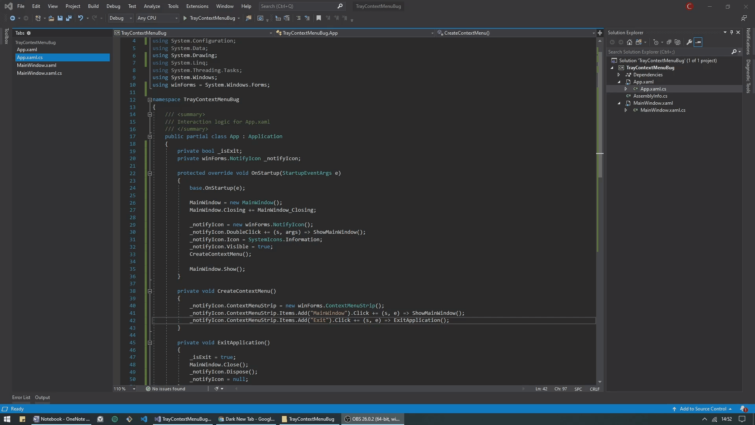The width and height of the screenshot is (755, 425).
Task: Open Properties wrench in Solution Explorer
Action: [x=689, y=42]
